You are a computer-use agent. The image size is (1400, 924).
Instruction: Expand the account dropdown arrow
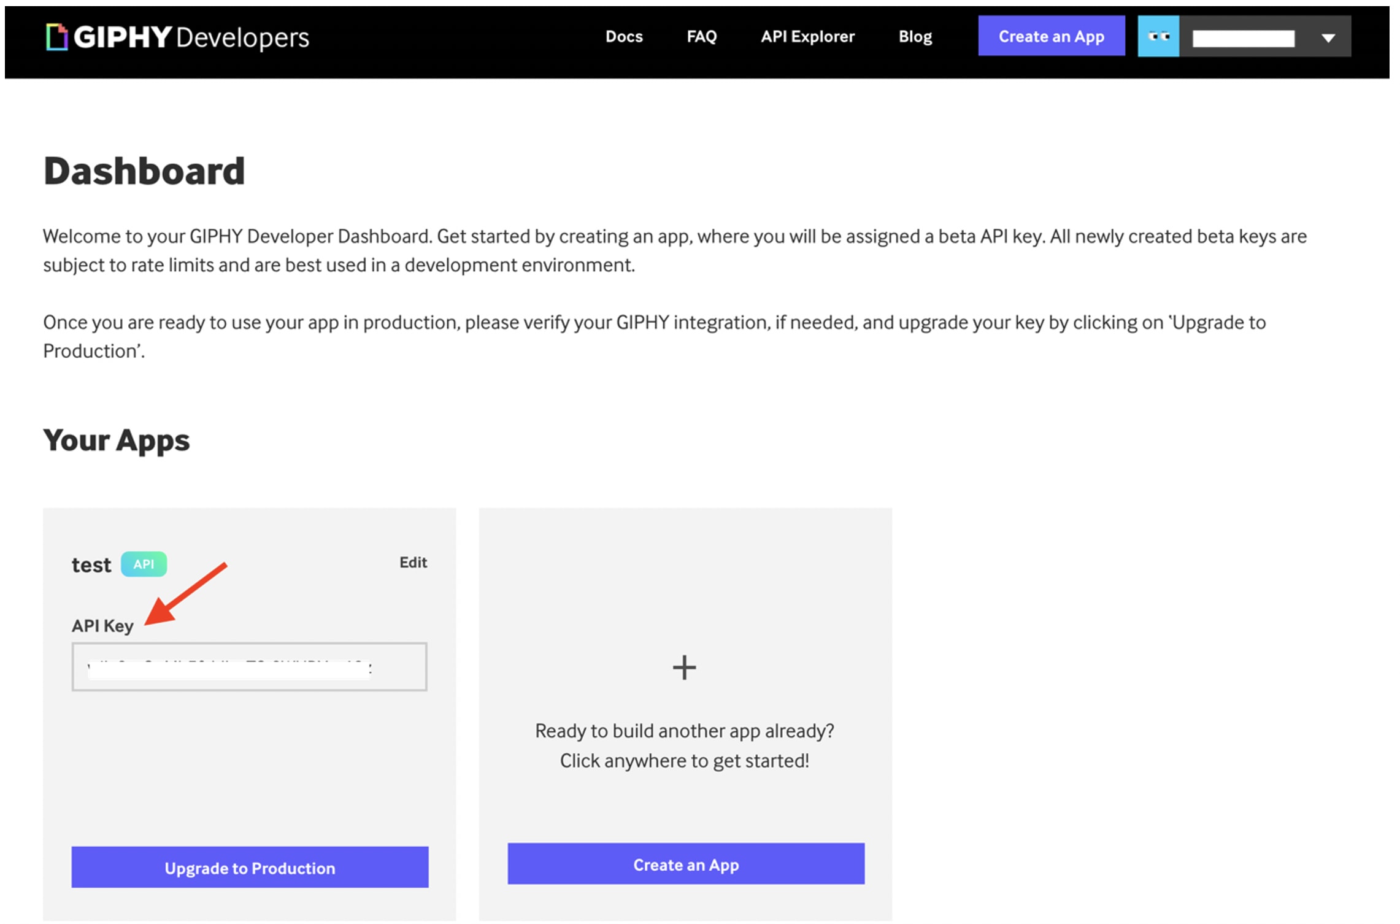point(1328,38)
